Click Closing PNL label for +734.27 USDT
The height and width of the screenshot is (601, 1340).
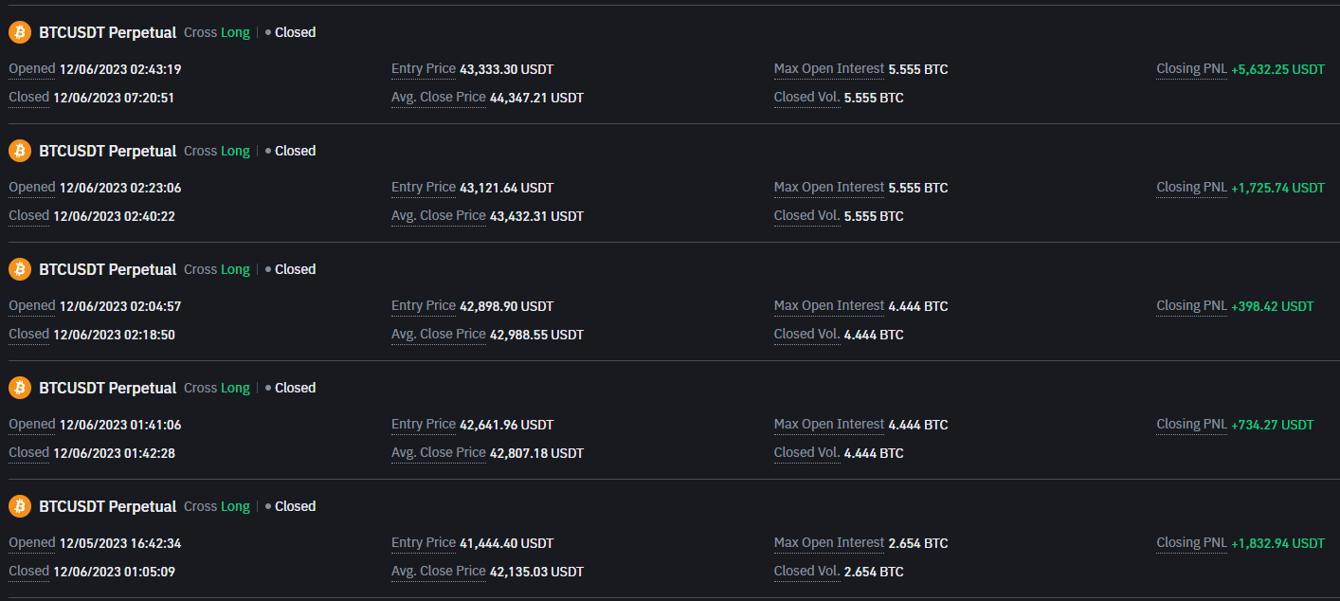(1191, 425)
